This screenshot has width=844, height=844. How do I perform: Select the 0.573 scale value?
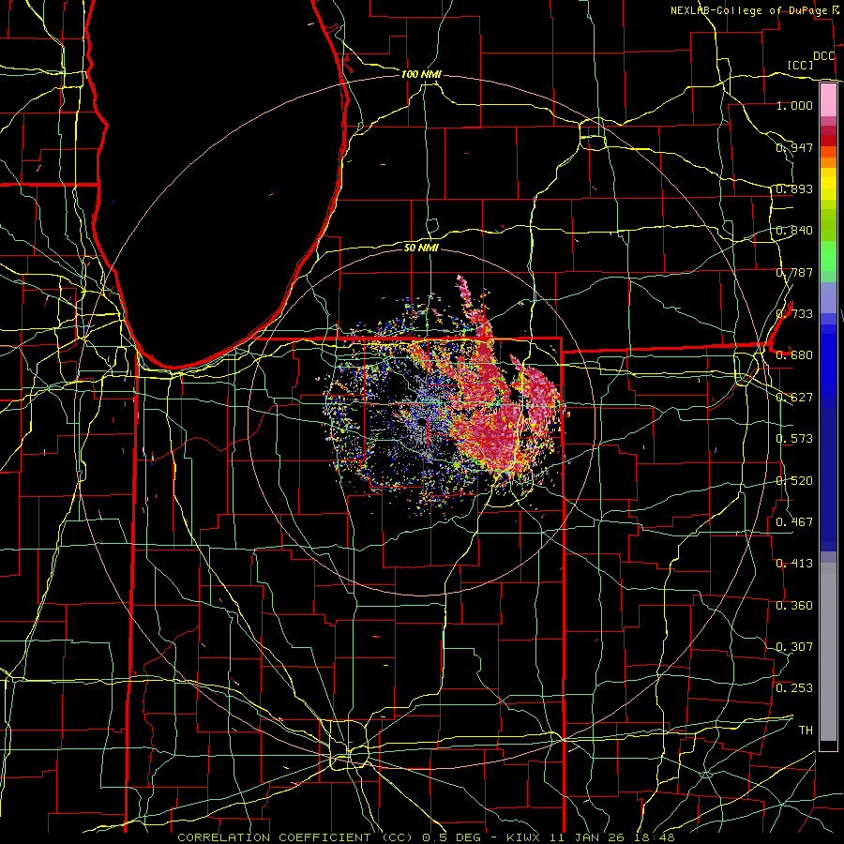pos(794,439)
